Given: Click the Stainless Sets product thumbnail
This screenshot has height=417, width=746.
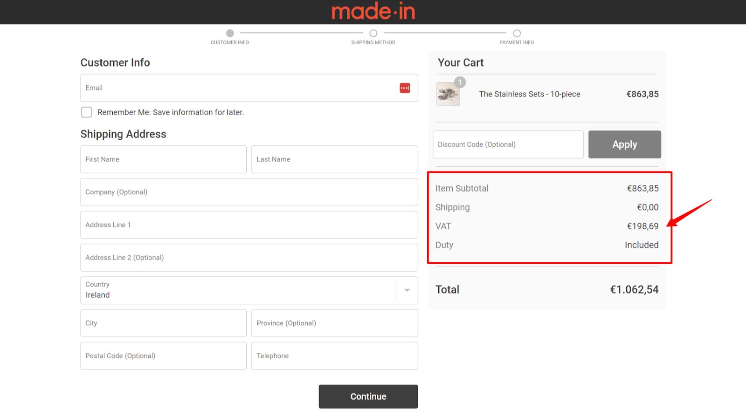Looking at the screenshot, I should 448,94.
